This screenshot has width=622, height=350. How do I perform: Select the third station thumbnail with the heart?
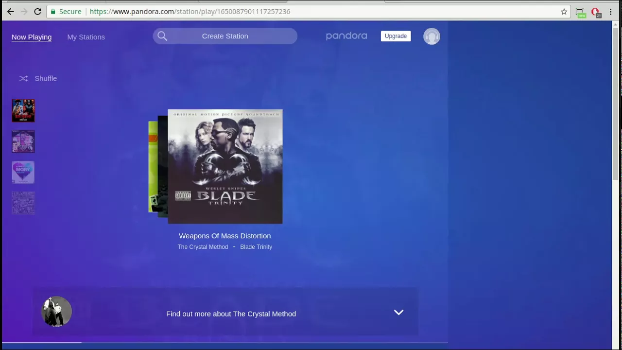(x=23, y=172)
